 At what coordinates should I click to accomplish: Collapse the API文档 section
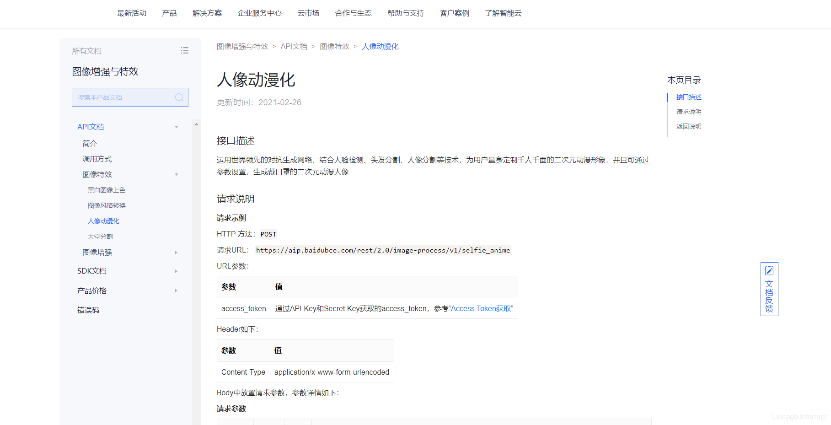pyautogui.click(x=176, y=127)
